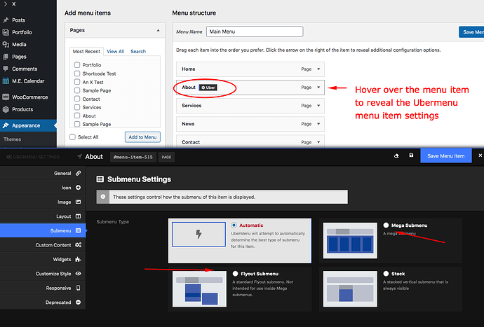Go to Media library menu

pos(19,44)
